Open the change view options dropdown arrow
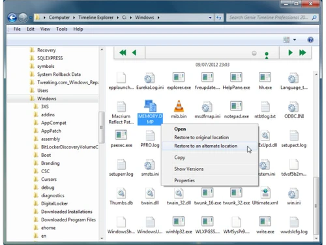Viewport: 326px width, 245px height. coord(295,40)
